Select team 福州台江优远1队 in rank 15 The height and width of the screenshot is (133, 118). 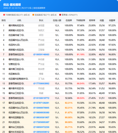tap(16, 93)
